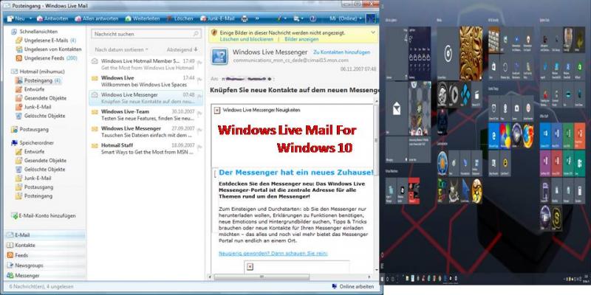Click Löschen und blockieren link
591x295 pixels.
(x=247, y=39)
